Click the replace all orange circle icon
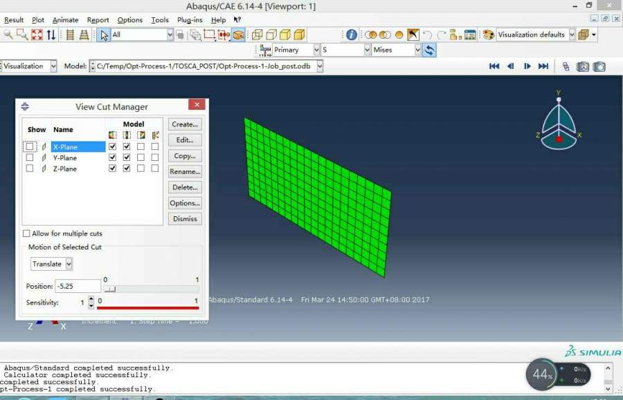The height and width of the screenshot is (400, 623). 399,35
